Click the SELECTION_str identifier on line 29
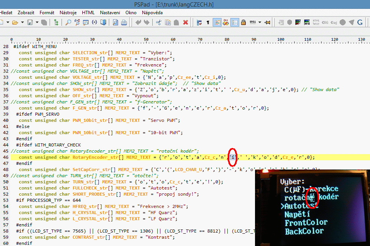 [90, 53]
